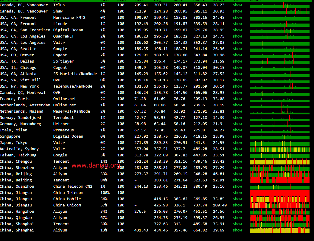Click 'show' for Tokyo Vultr row
This screenshot has height=241, width=314.
(x=237, y=142)
